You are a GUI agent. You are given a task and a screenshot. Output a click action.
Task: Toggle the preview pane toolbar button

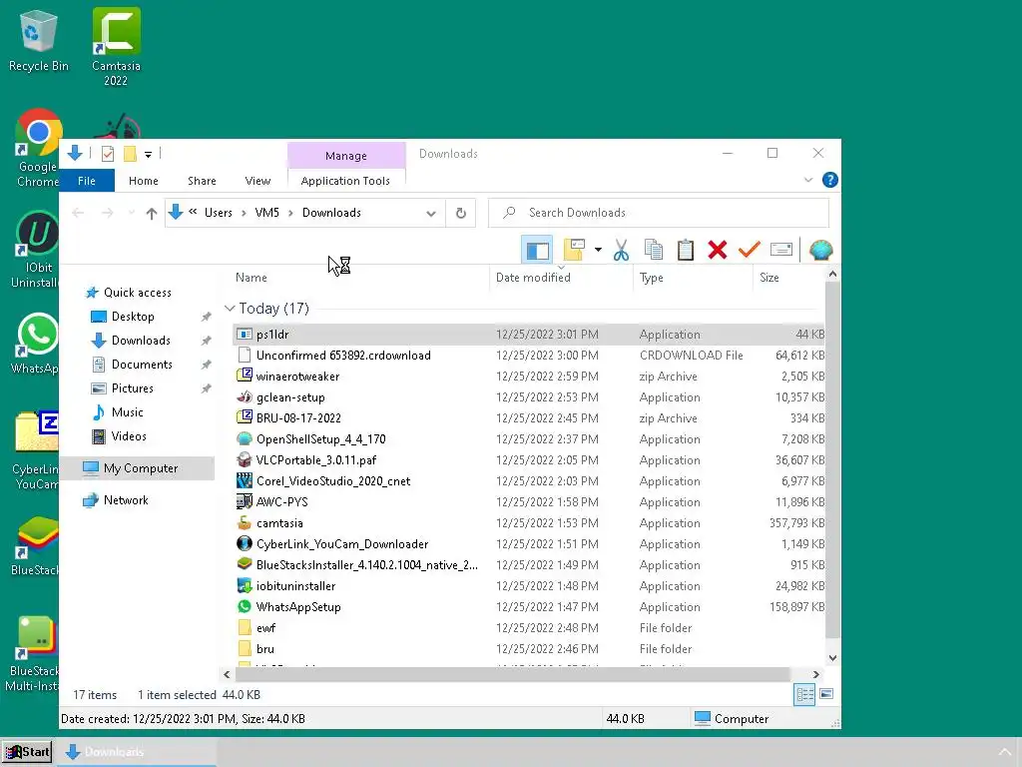point(537,250)
